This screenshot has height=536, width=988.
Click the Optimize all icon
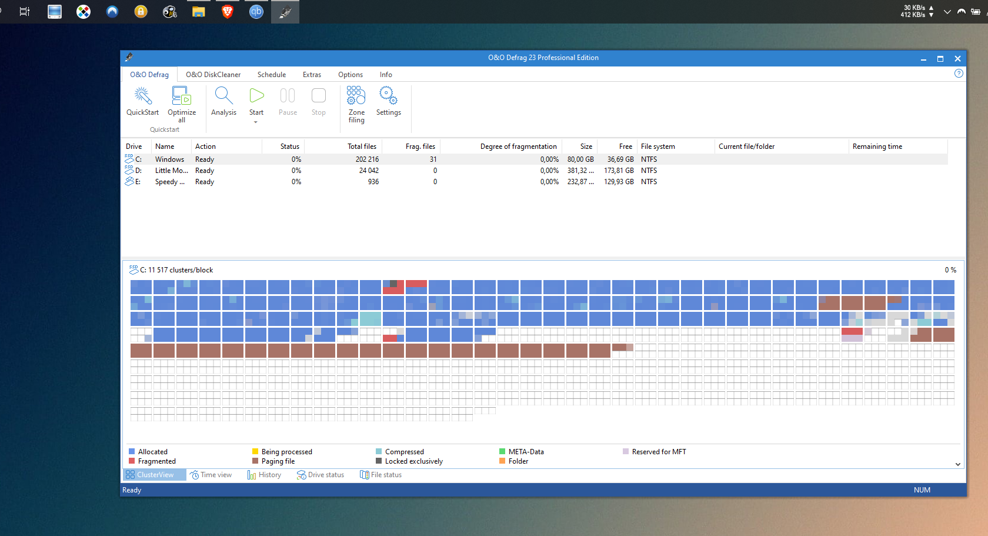pyautogui.click(x=181, y=96)
